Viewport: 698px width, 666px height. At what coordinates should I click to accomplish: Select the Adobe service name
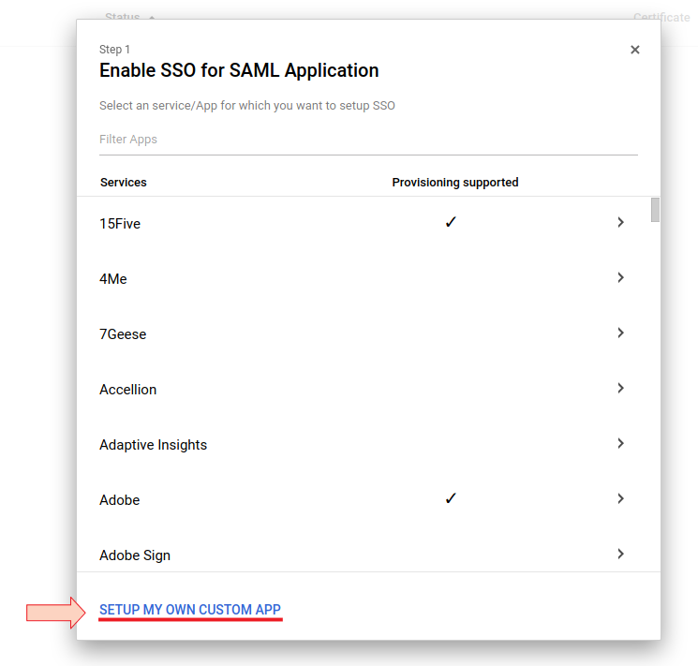pos(119,500)
